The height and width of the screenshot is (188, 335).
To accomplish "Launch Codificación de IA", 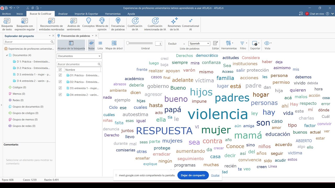I will click(x=135, y=24).
